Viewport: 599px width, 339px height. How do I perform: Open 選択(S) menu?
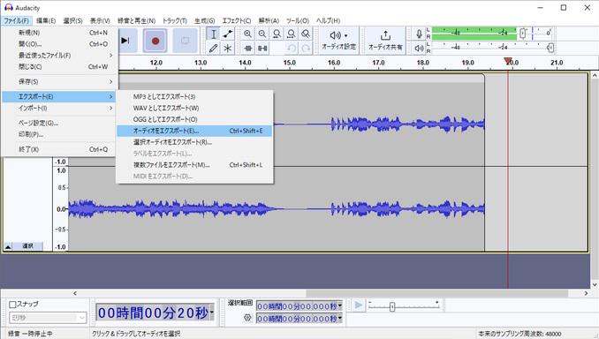point(72,20)
